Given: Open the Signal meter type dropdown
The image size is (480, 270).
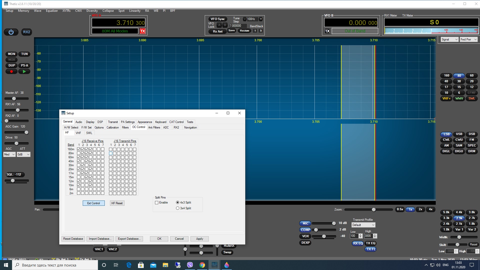Looking at the screenshot, I should tap(449, 39).
